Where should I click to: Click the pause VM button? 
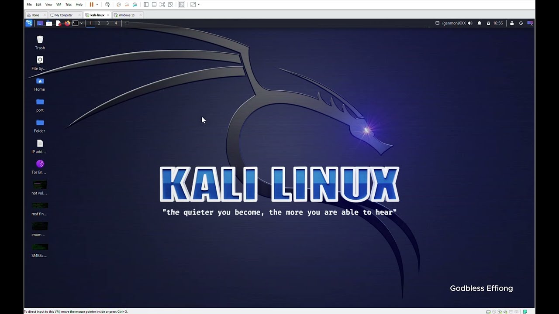tap(92, 4)
